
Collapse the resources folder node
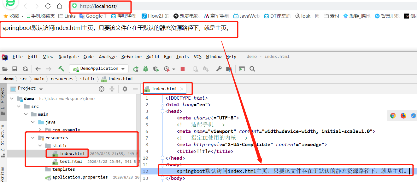32,138
